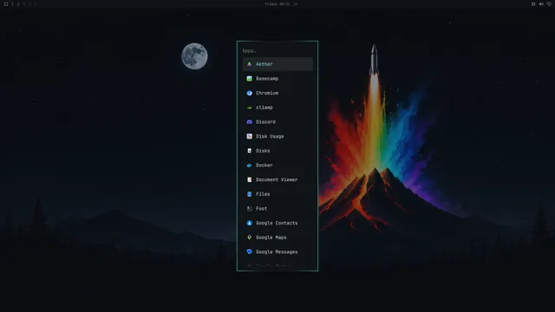Open the top-left menu icon in bar
This screenshot has width=555, height=312.
(6, 3)
